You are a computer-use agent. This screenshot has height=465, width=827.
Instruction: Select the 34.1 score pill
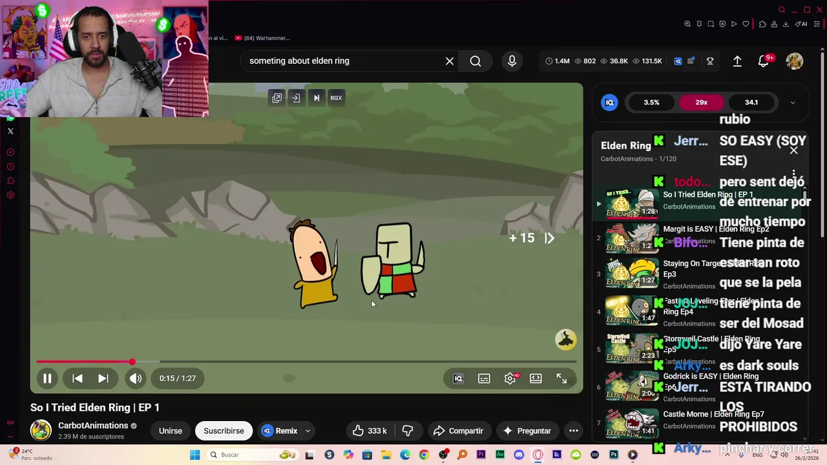click(751, 102)
